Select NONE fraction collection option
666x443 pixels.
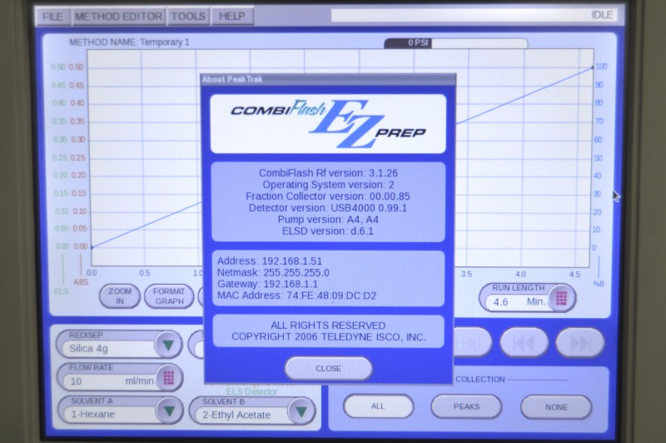point(556,406)
